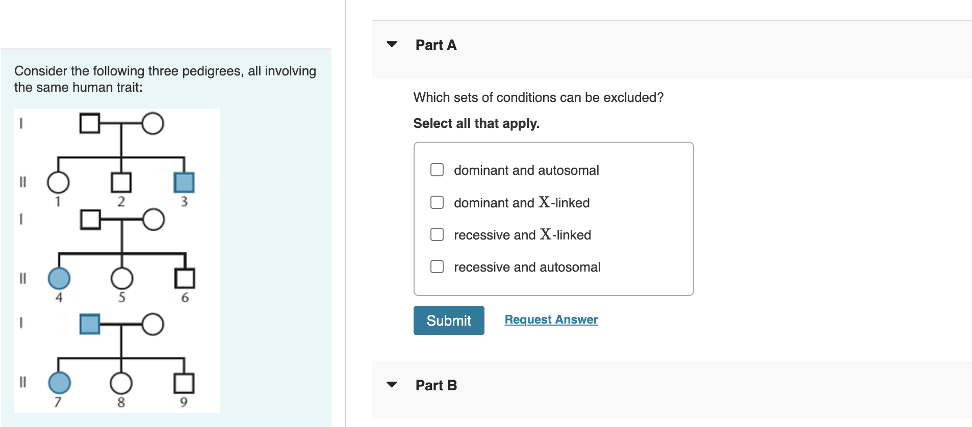Click the shaded square symbol for individual 3
This screenshot has width=972, height=427.
185,182
